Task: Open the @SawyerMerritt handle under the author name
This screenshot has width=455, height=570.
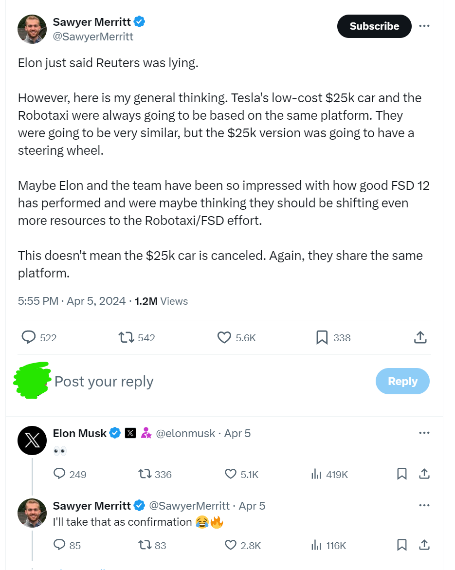Action: [93, 37]
